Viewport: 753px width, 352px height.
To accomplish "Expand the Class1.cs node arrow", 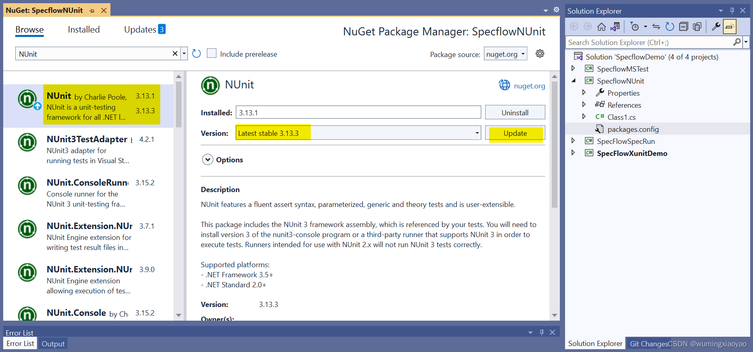I will pyautogui.click(x=584, y=117).
